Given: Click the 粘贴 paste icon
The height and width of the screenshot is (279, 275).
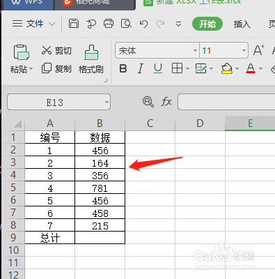Looking at the screenshot, I should [21, 52].
